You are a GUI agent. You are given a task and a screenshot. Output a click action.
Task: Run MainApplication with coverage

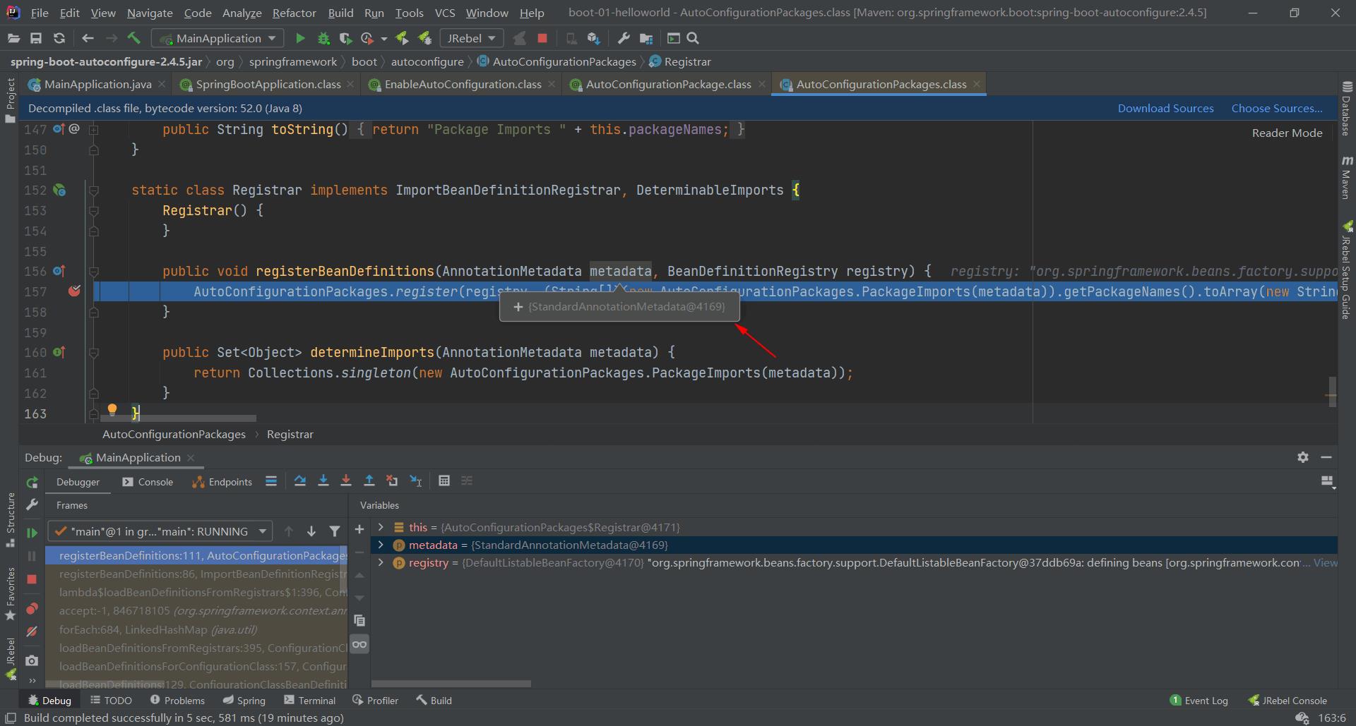345,38
